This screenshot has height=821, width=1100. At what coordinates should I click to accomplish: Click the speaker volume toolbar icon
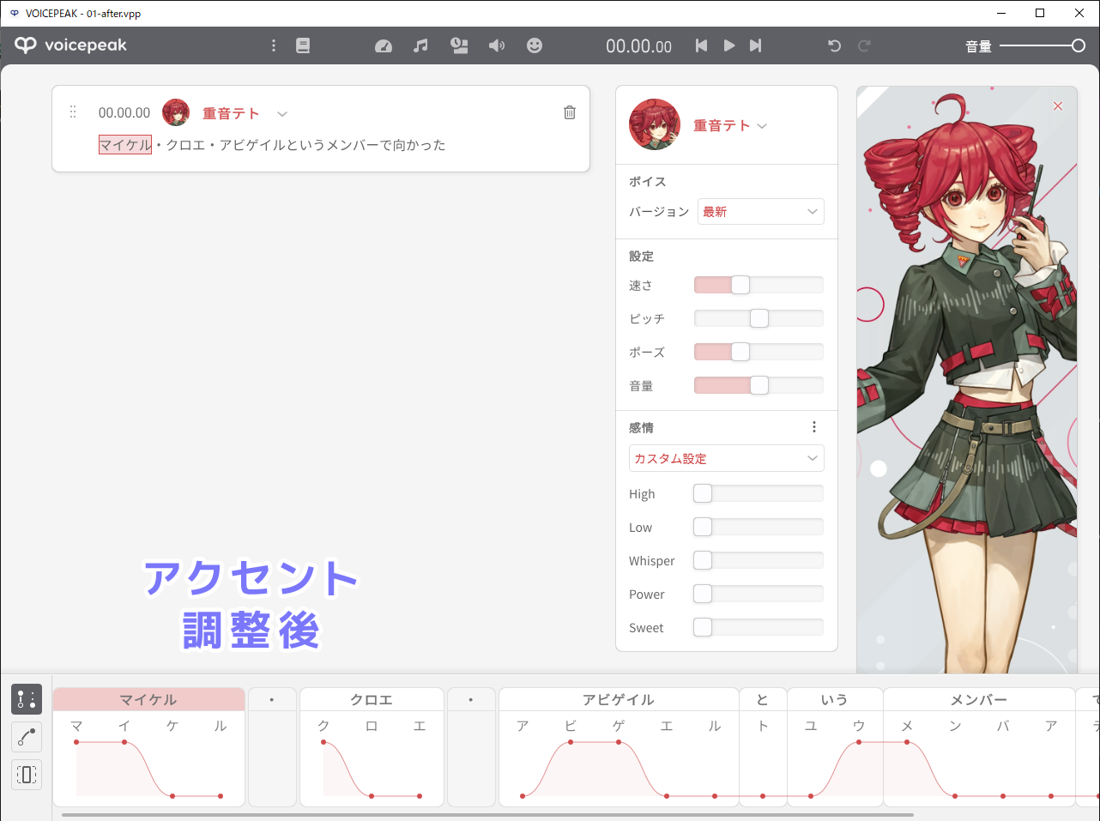tap(497, 45)
